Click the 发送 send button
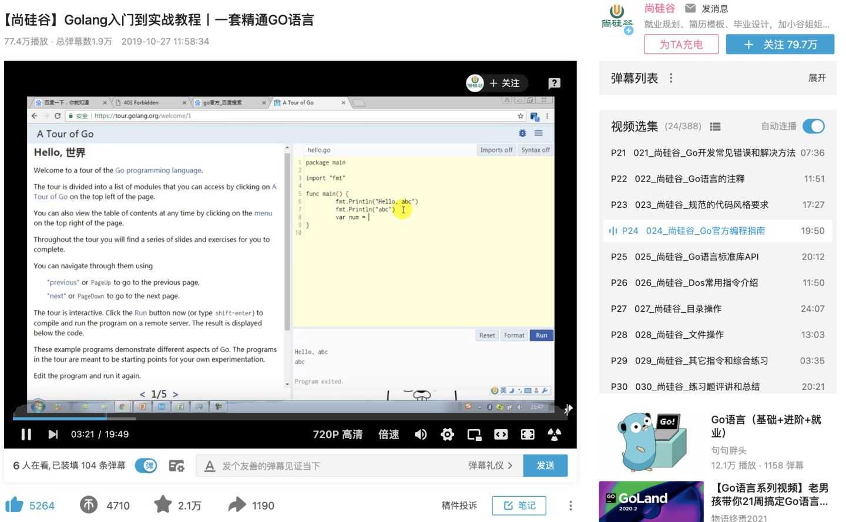 545,465
